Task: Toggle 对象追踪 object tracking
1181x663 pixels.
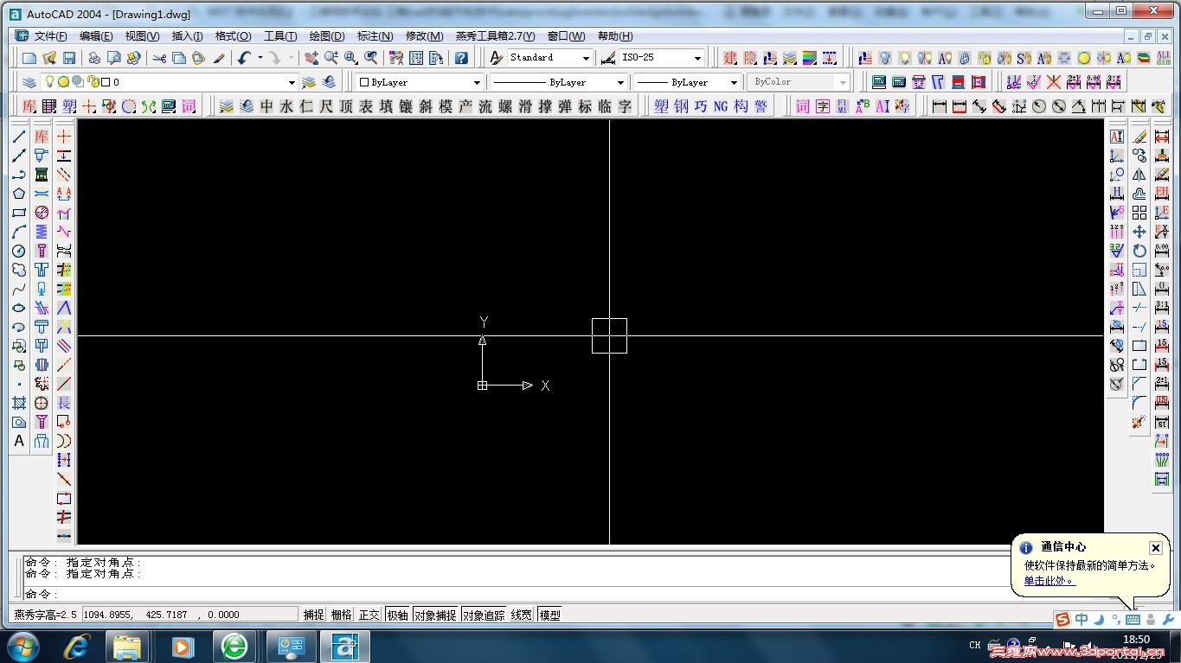Action: coord(484,615)
